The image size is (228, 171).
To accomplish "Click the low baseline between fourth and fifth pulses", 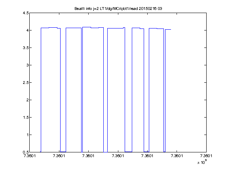I will click(x=128, y=152).
